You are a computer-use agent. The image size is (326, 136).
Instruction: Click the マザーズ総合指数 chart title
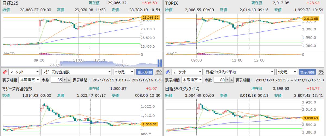(18, 88)
